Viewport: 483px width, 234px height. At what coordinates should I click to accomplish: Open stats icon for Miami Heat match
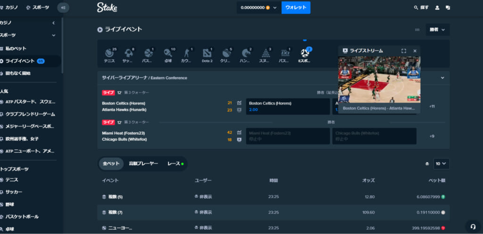pos(239,133)
